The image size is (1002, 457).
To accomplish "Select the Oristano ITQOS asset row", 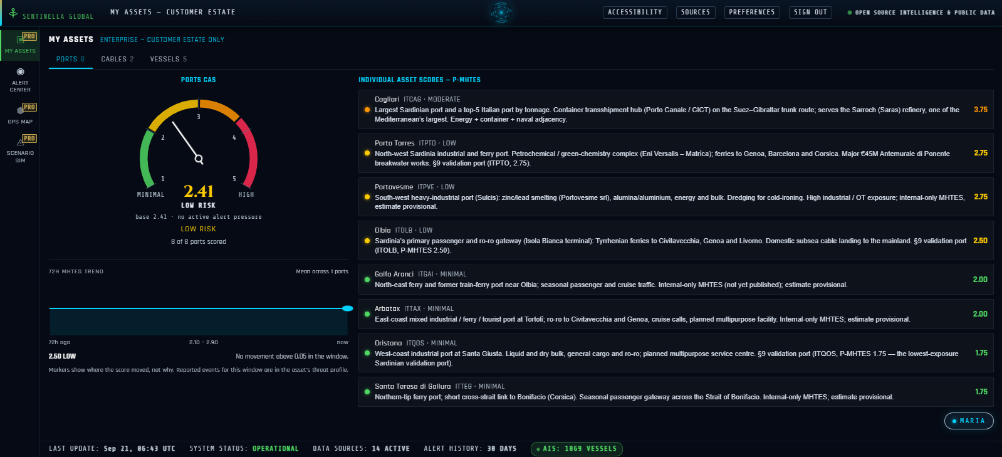I will coord(676,353).
